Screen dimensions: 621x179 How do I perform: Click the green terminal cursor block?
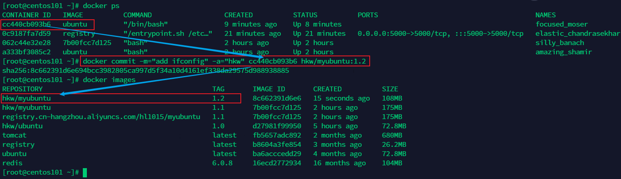tap(85, 173)
